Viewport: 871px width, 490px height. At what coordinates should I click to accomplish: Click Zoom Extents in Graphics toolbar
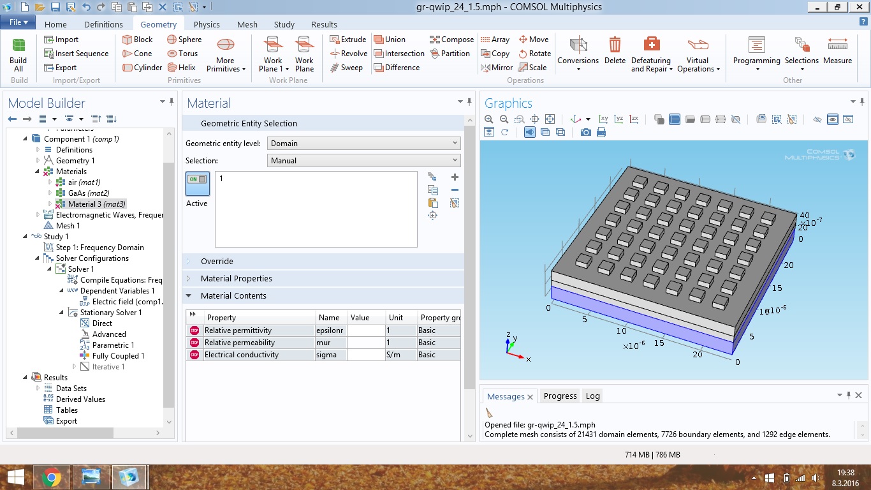[550, 119]
